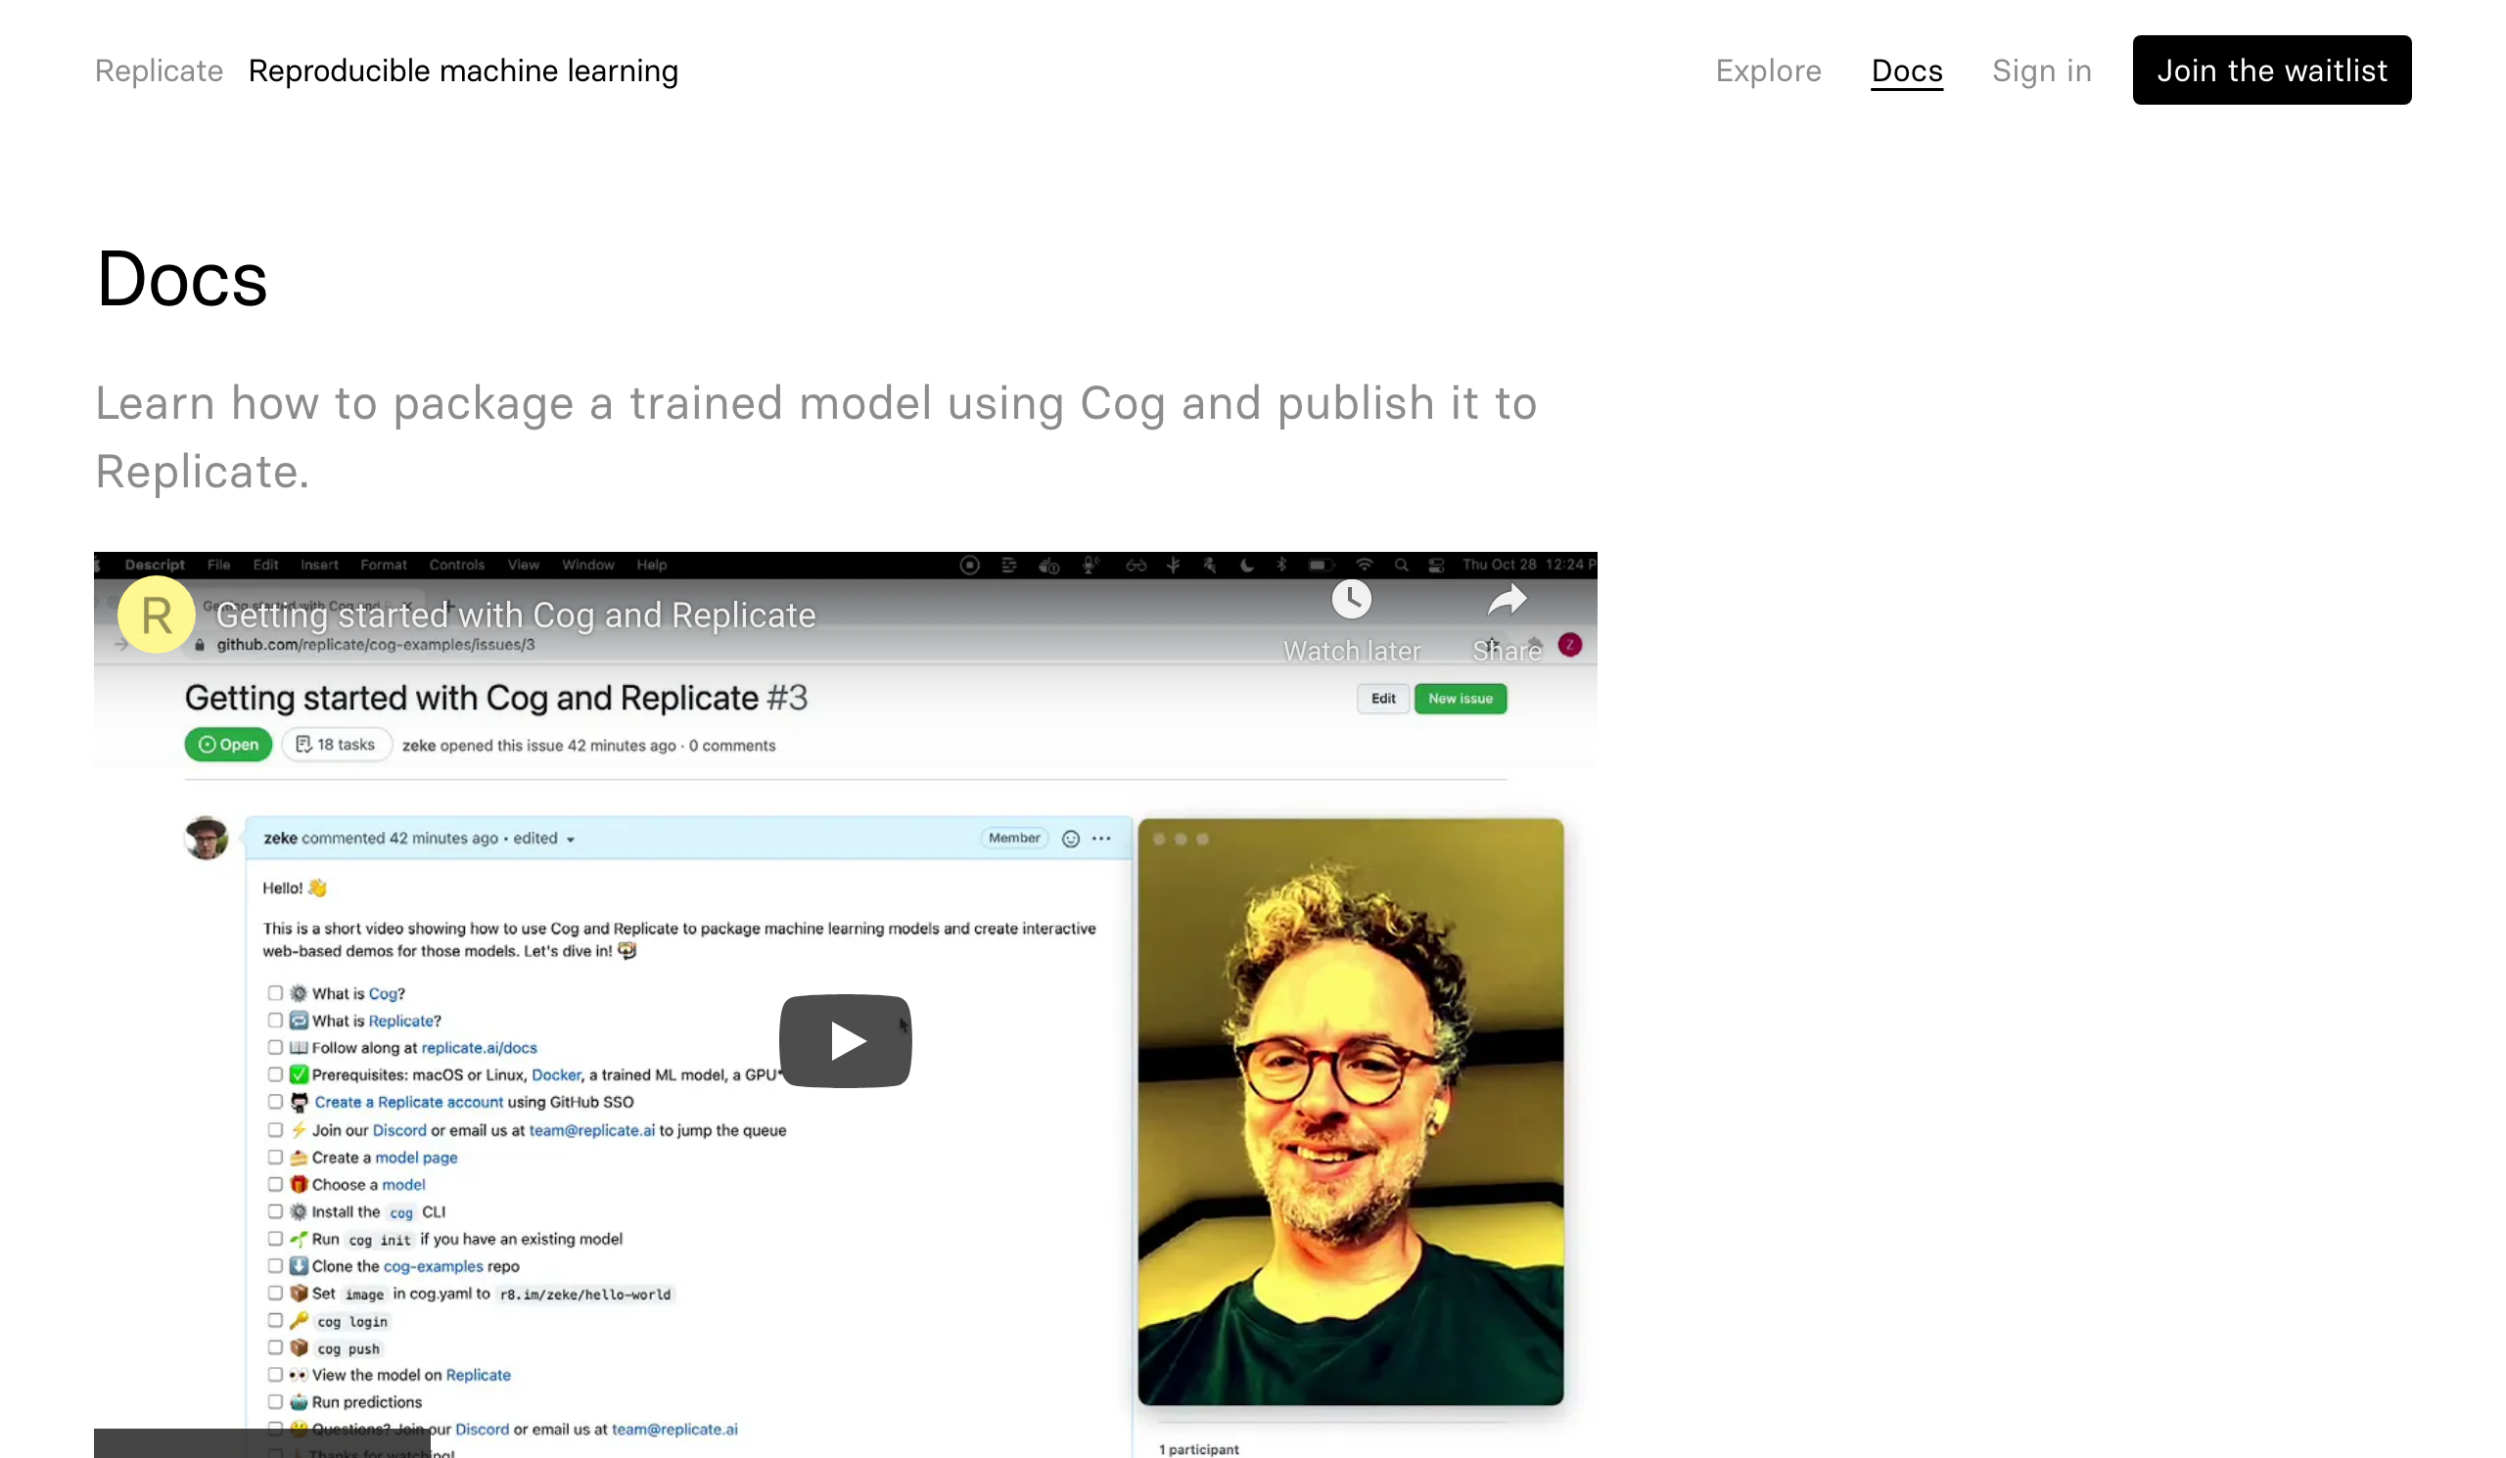The height and width of the screenshot is (1458, 2506).
Task: Check the 'What is Replicate?' checkbox
Action: (x=274, y=1021)
